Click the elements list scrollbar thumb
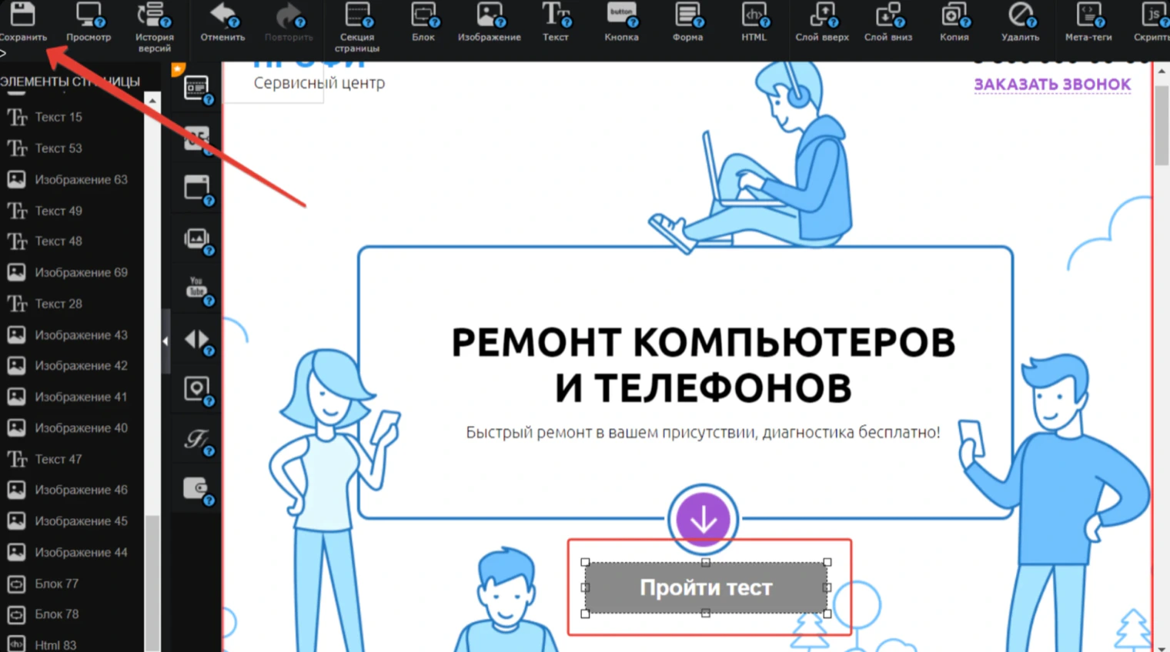 click(152, 583)
